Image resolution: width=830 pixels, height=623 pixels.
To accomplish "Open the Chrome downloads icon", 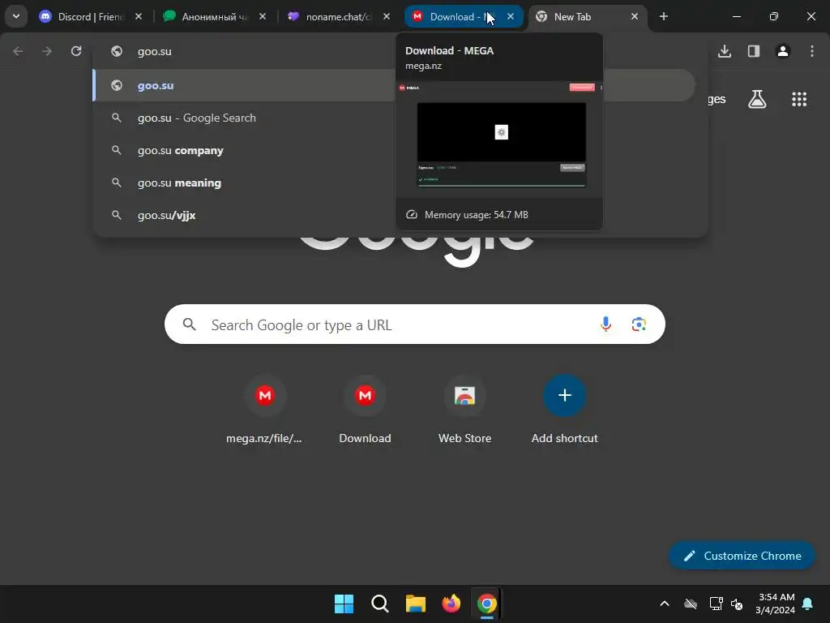I will click(725, 51).
